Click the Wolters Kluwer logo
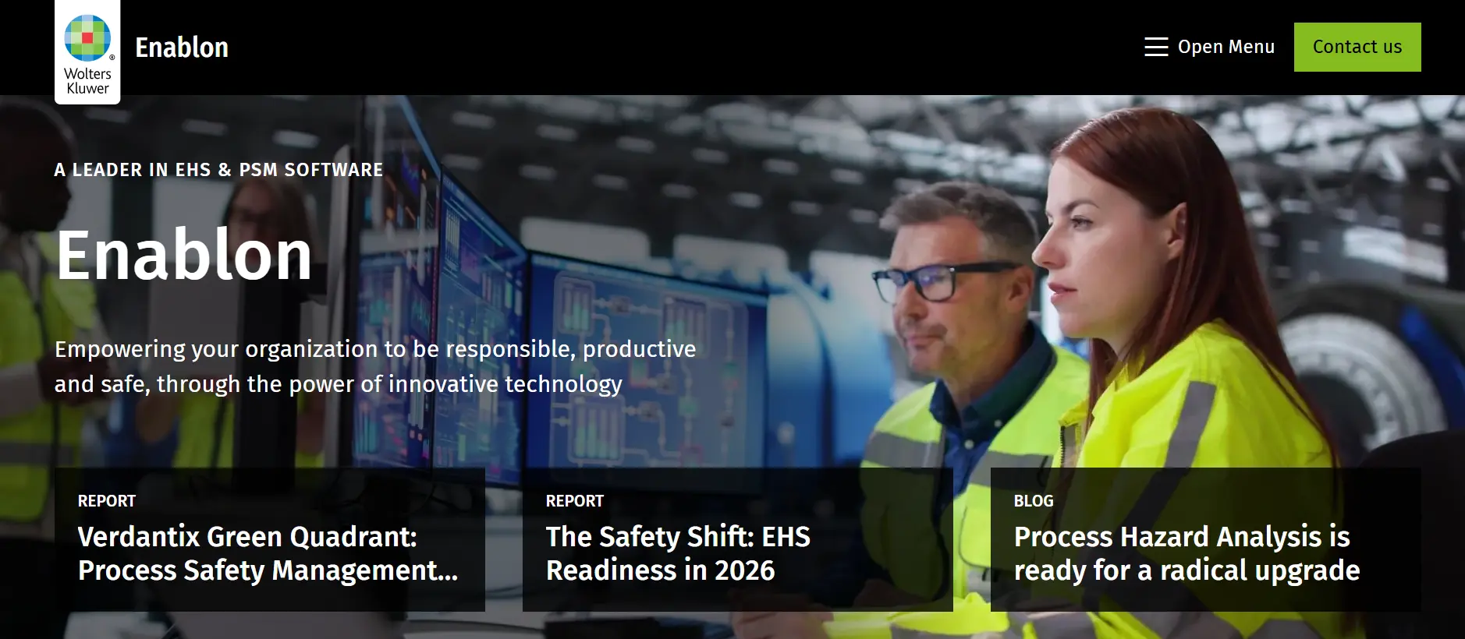The height and width of the screenshot is (639, 1465). [x=87, y=51]
